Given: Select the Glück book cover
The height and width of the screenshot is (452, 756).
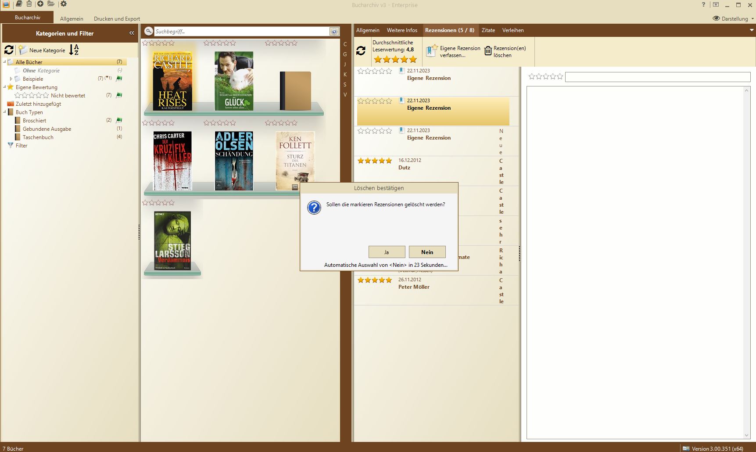Looking at the screenshot, I should click(234, 81).
